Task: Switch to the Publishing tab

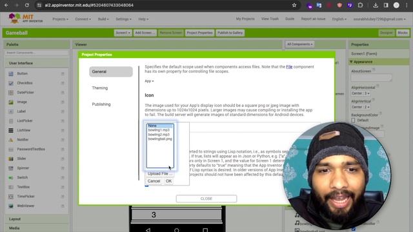Action: pos(101,104)
